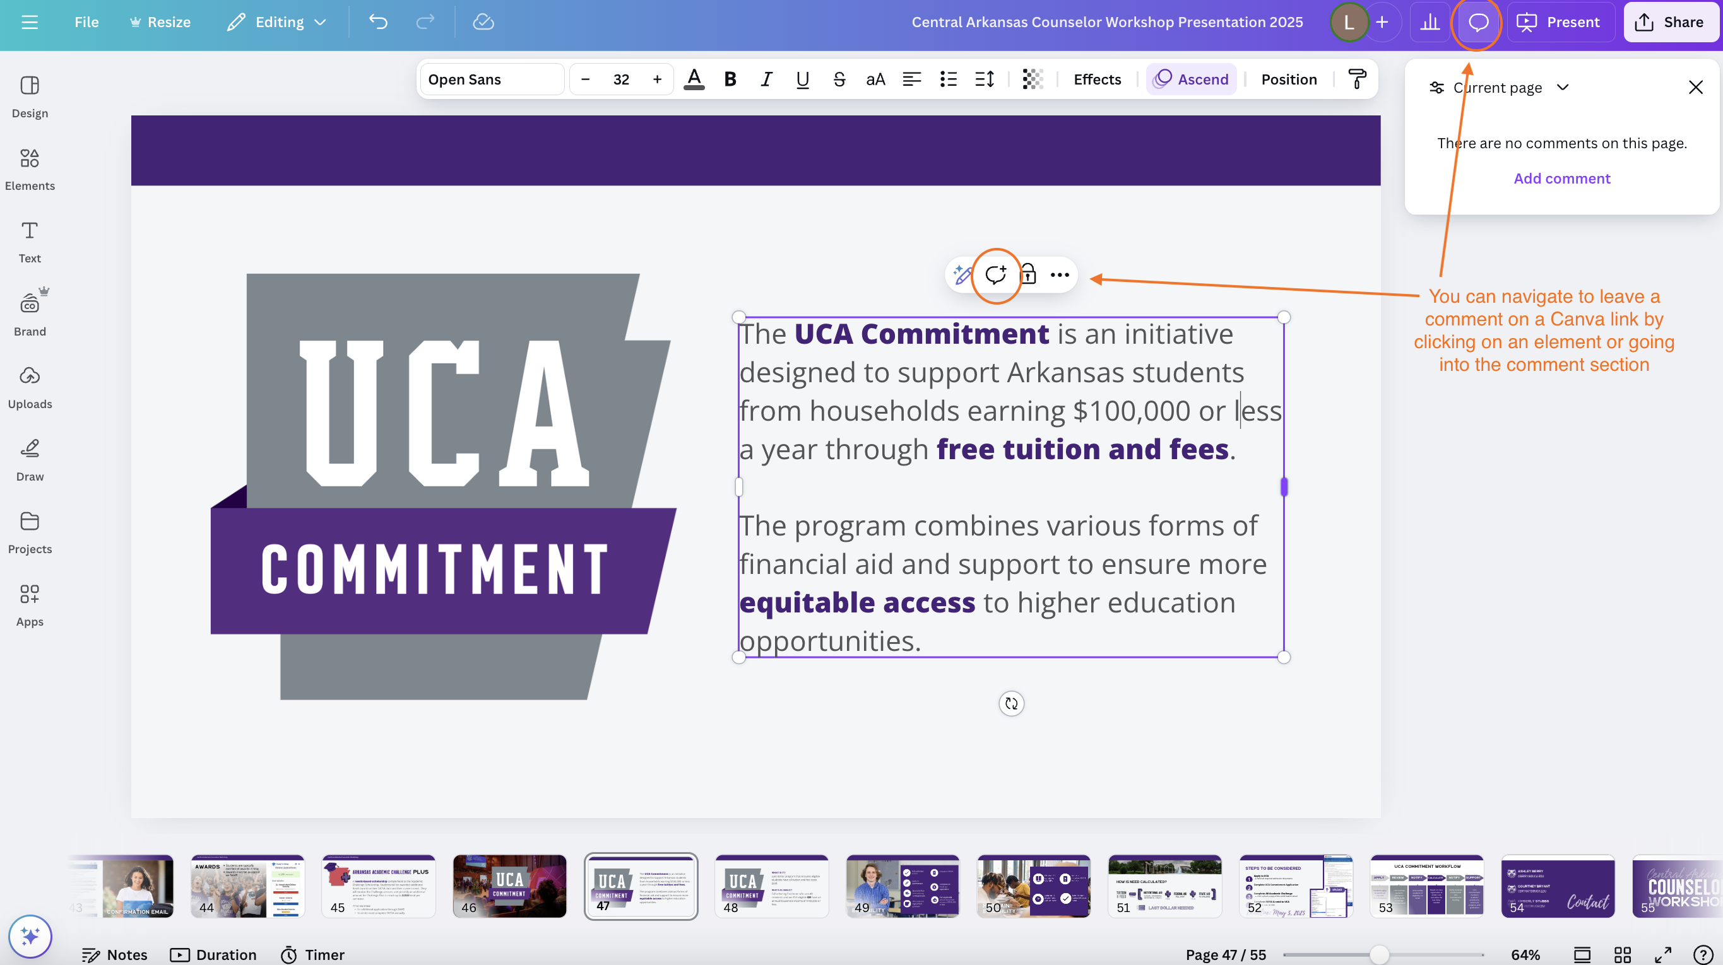Toggle bold formatting
This screenshot has width=1723, height=965.
pos(730,79)
